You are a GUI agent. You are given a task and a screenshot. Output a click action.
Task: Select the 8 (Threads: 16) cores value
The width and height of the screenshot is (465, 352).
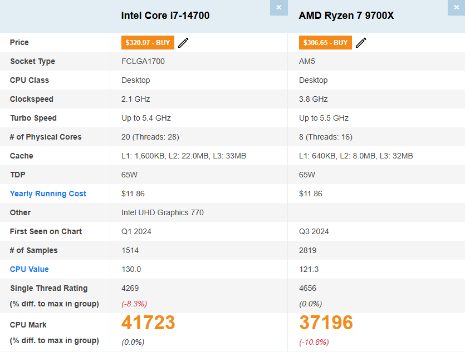coord(326,137)
